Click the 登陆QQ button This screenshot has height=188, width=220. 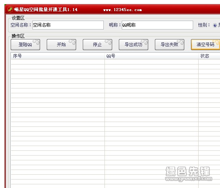click(25, 45)
